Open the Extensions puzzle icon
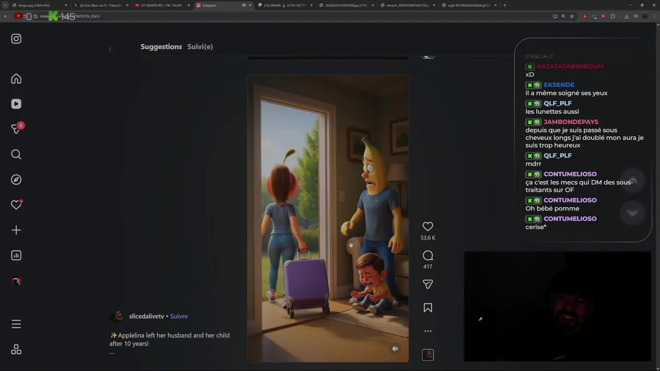660x371 pixels. tap(613, 16)
